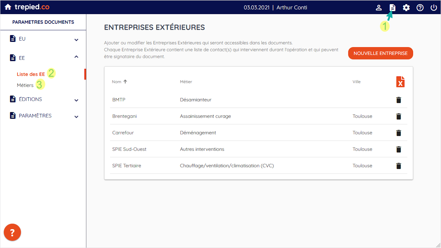Open documents settings icon in header
The image size is (441, 248).
click(392, 8)
